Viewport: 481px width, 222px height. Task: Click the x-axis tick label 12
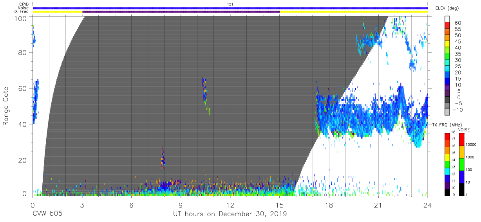[x=230, y=204]
